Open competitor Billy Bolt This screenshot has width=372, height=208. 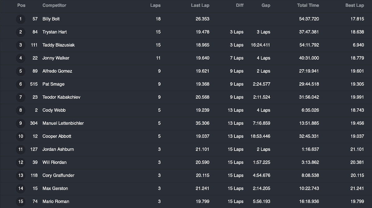51,19
